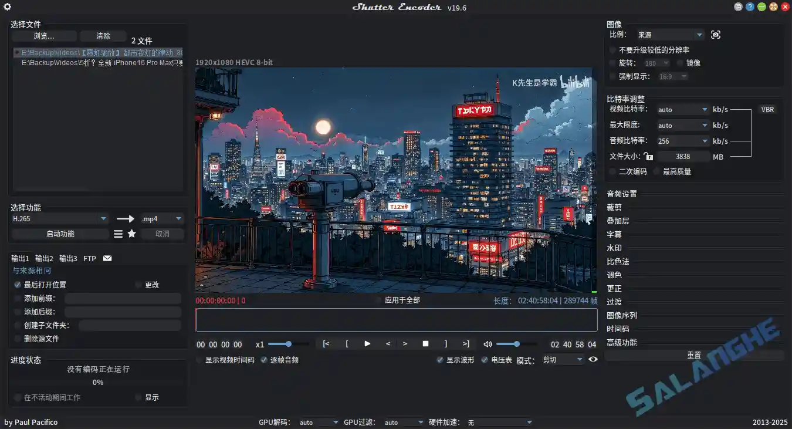Click the function list icon beside 启动功能
Image resolution: width=792 pixels, height=429 pixels.
[118, 234]
